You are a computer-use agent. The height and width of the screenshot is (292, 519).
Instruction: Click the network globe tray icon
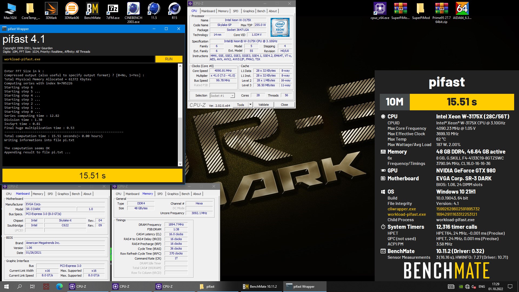coord(467,287)
